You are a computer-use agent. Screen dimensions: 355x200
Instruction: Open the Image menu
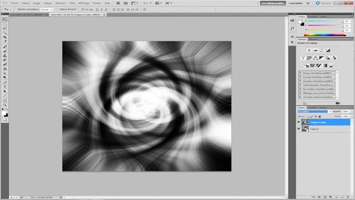pos(37,3)
